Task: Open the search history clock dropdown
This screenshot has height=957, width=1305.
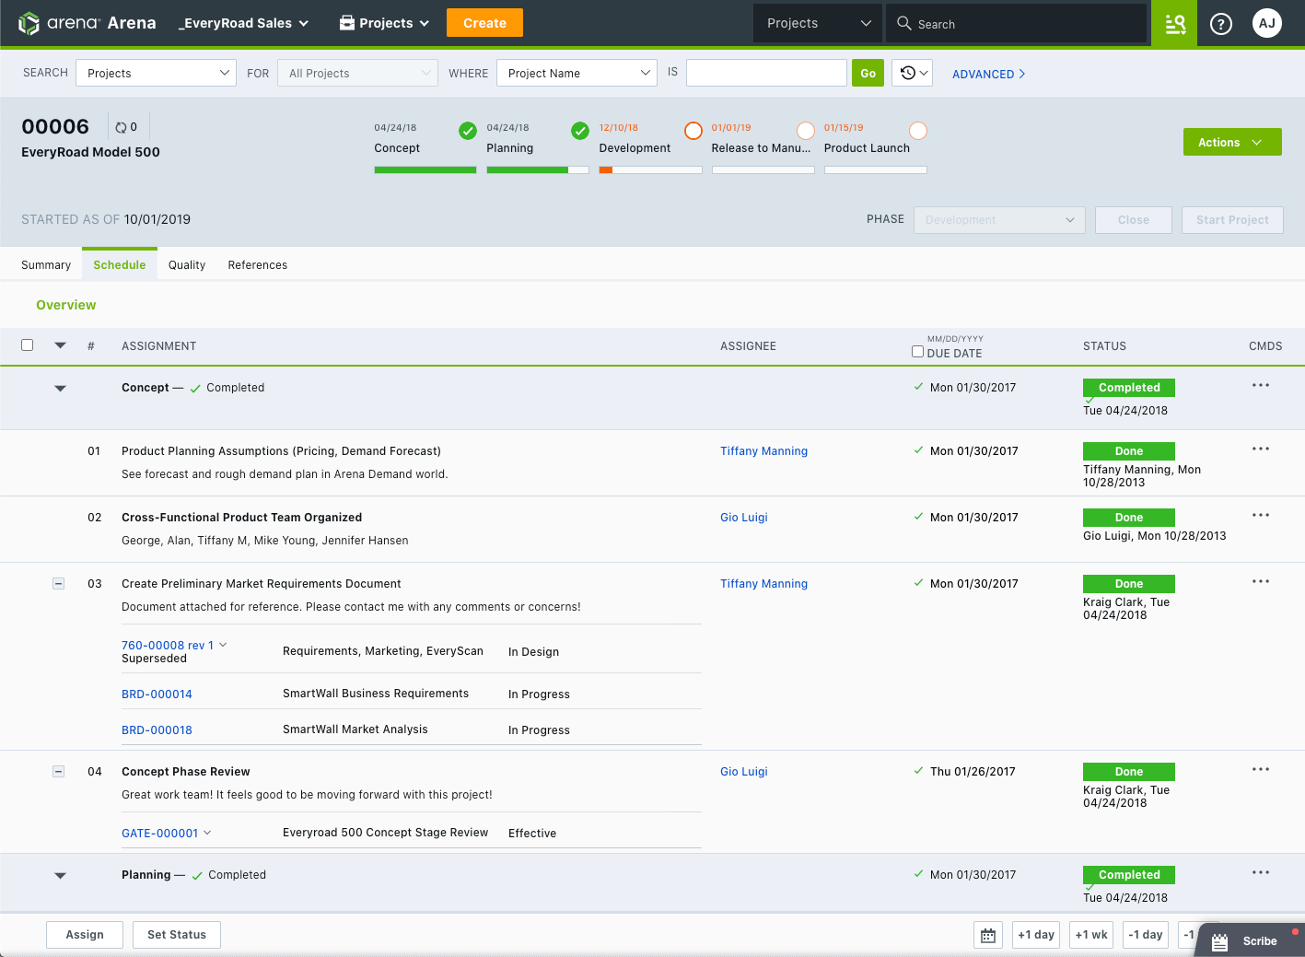Action: [x=913, y=73]
